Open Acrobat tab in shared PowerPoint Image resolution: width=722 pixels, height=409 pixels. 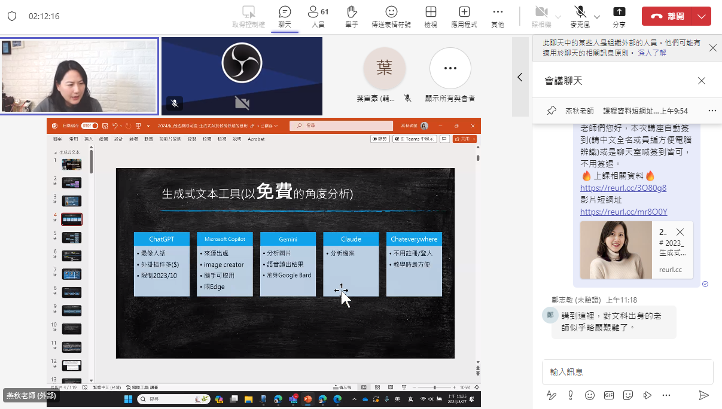pos(256,139)
